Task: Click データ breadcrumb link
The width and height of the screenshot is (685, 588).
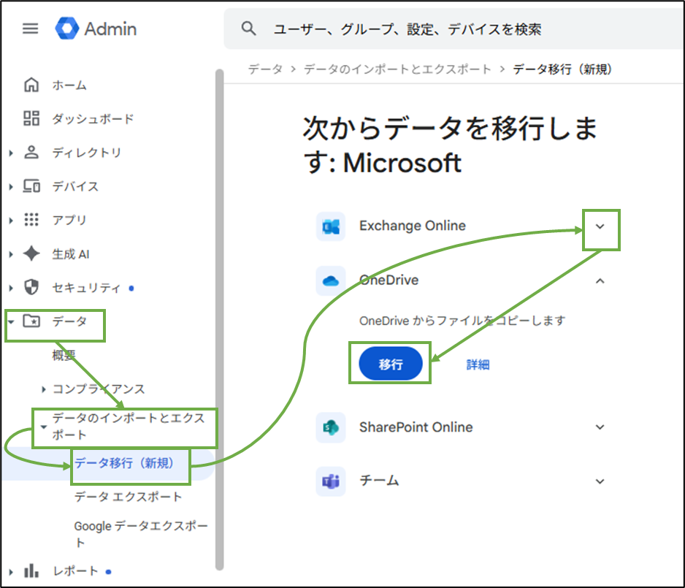Action: (x=265, y=69)
